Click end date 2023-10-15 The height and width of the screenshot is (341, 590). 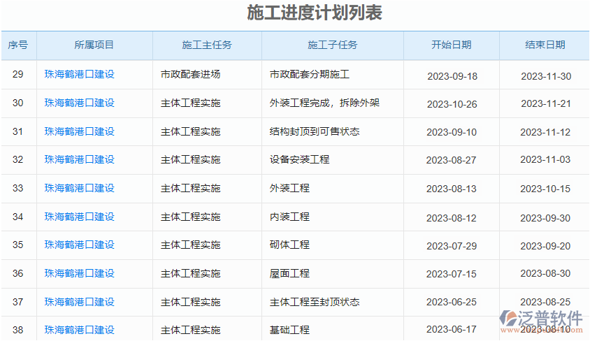[x=545, y=189]
